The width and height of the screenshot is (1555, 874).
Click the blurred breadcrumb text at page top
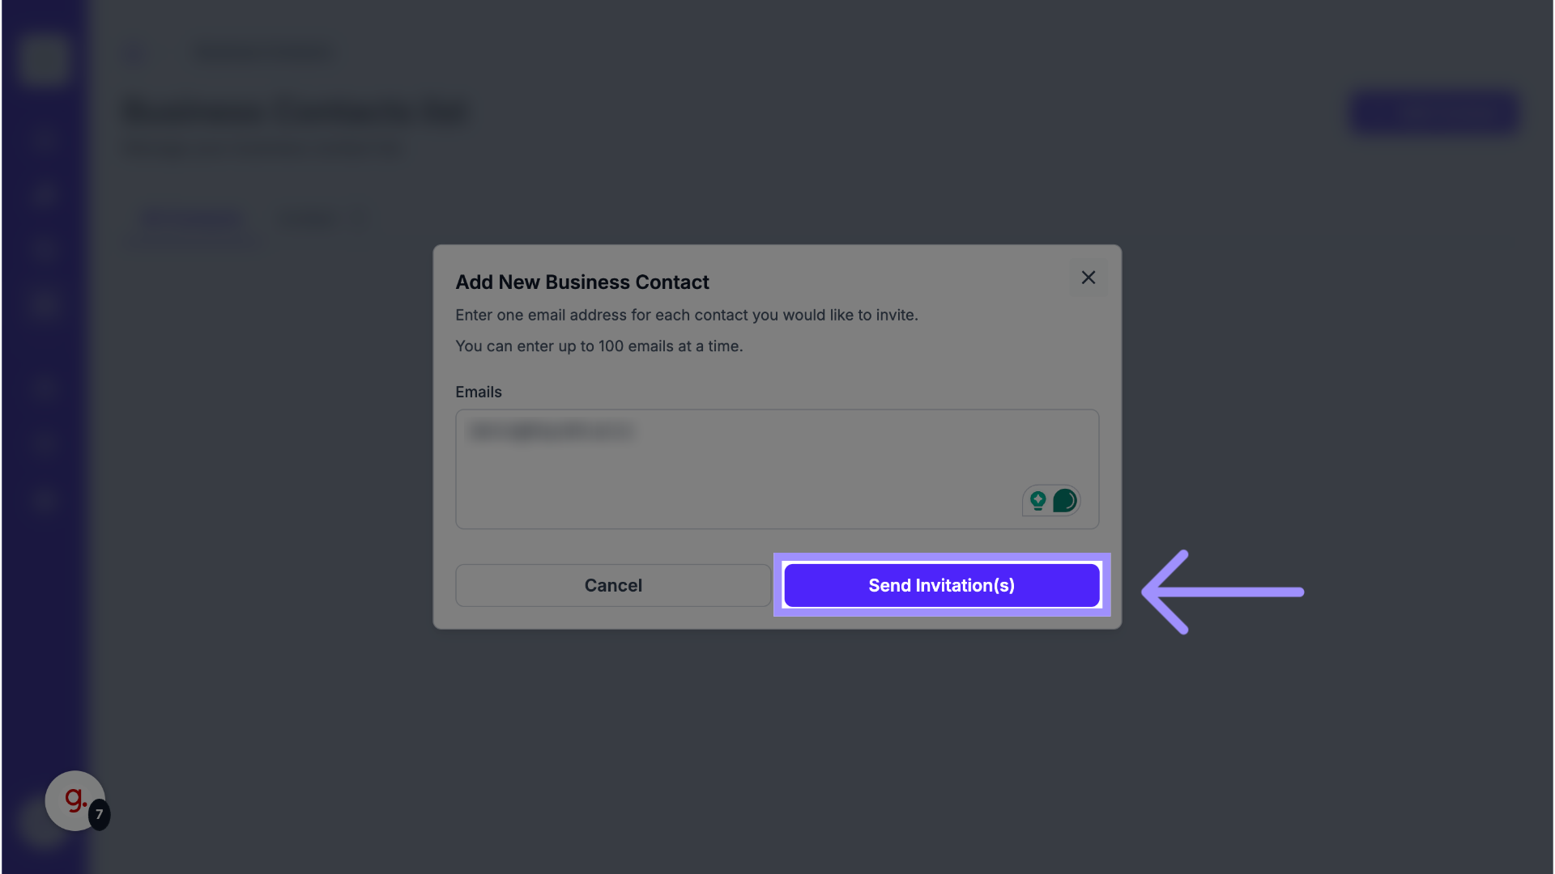264,53
